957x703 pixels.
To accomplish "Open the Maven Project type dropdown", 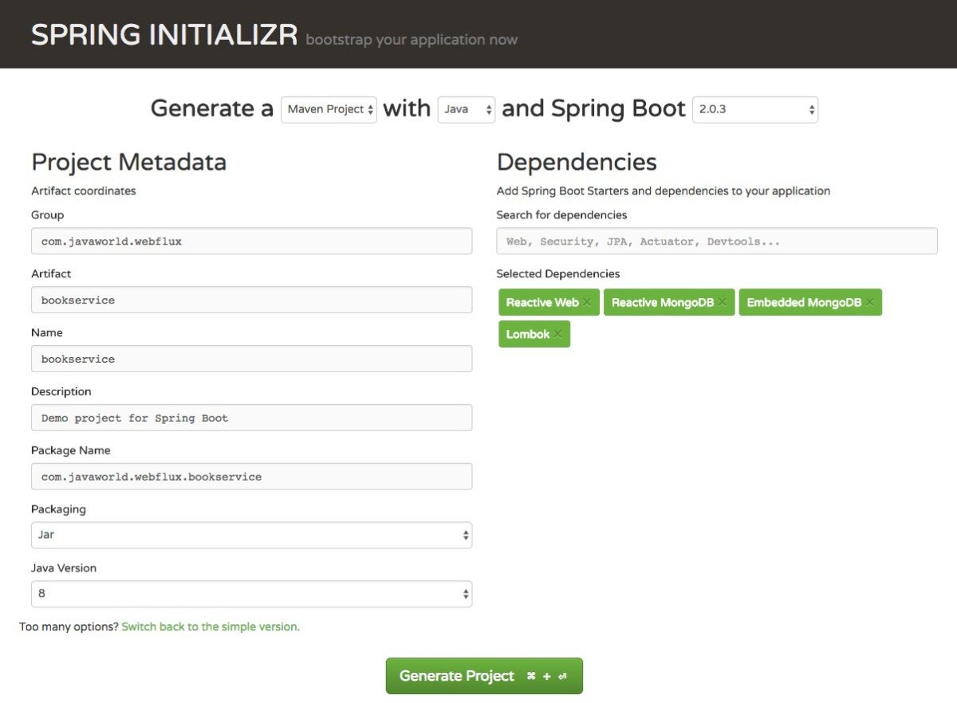I will 329,109.
